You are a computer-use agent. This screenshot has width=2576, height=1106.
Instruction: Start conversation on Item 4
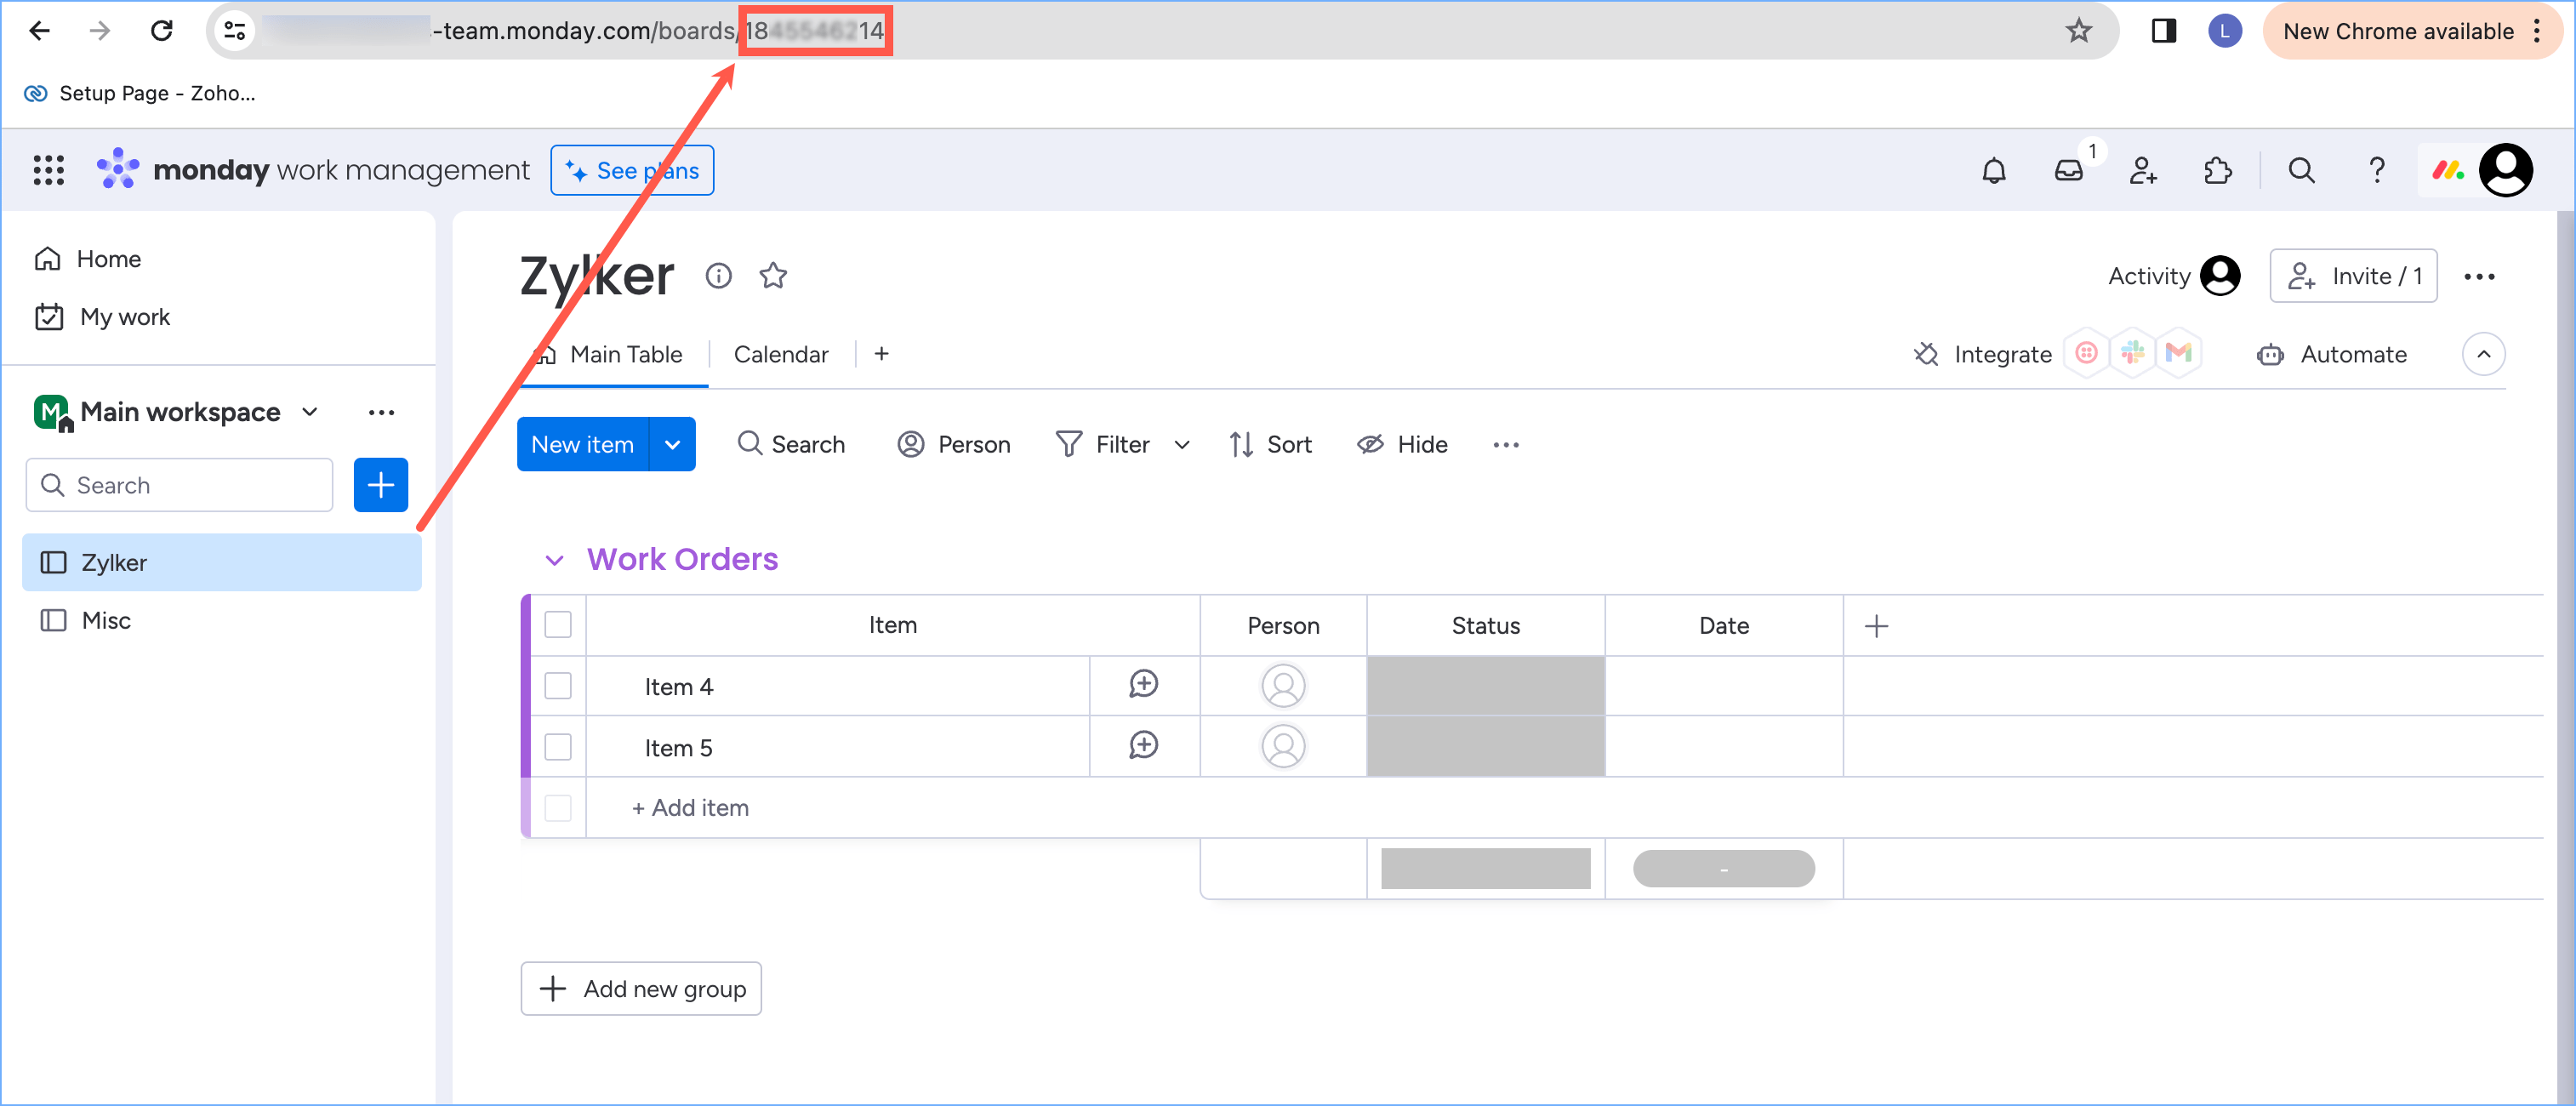coord(1143,684)
